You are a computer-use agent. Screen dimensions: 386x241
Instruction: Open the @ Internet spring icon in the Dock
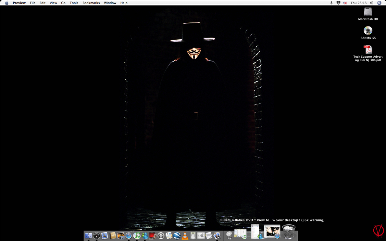[x=229, y=235]
